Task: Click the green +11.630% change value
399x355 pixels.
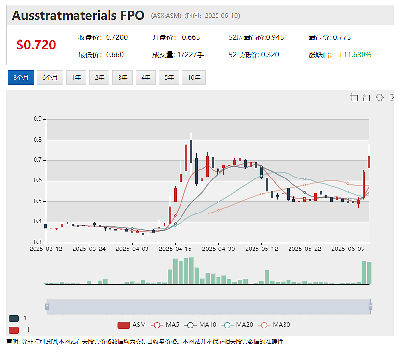Action: point(355,55)
